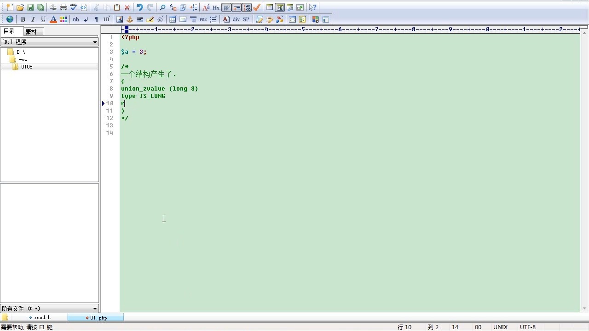Click the Save All icon
Viewport: 589px width, 331px height.
click(40, 7)
